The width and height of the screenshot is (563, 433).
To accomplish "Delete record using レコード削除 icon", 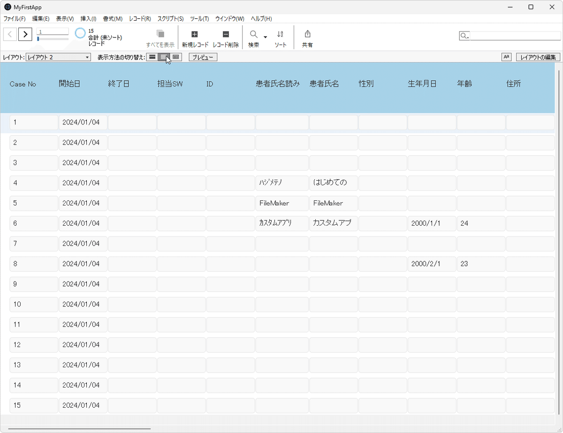I will click(x=226, y=34).
